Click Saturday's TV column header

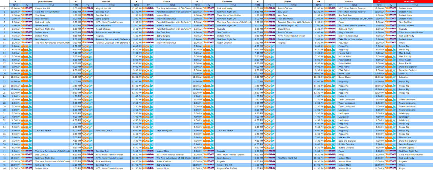click(x=330, y=5)
